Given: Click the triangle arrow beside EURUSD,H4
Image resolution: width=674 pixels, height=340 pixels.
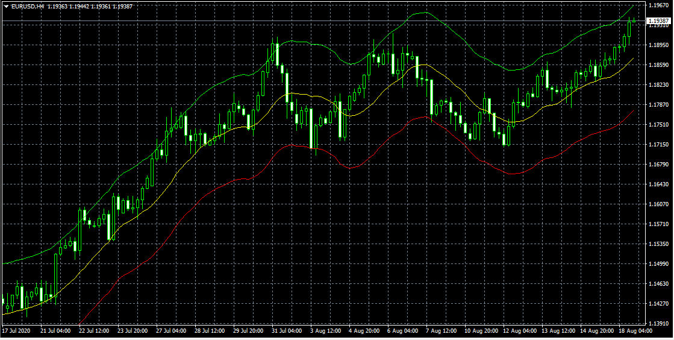Looking at the screenshot, I should click(6, 7).
